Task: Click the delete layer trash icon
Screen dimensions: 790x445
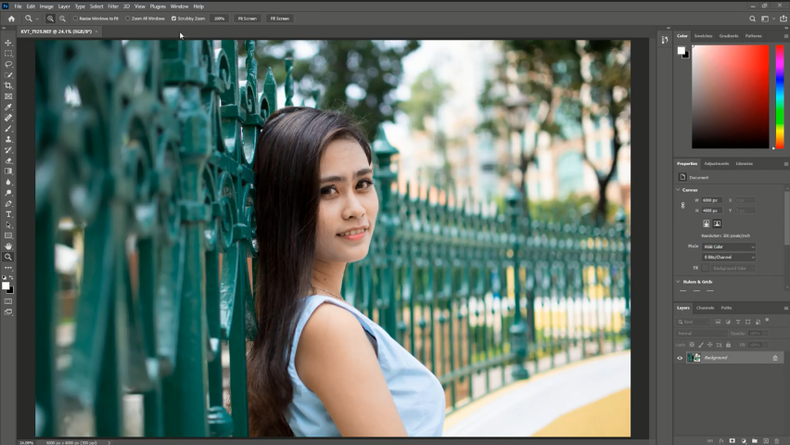Action: (x=776, y=440)
